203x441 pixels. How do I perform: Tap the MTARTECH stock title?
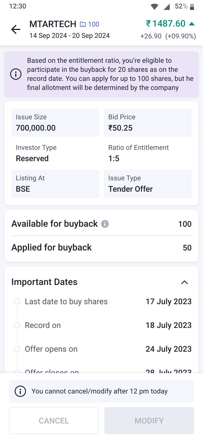(x=53, y=24)
